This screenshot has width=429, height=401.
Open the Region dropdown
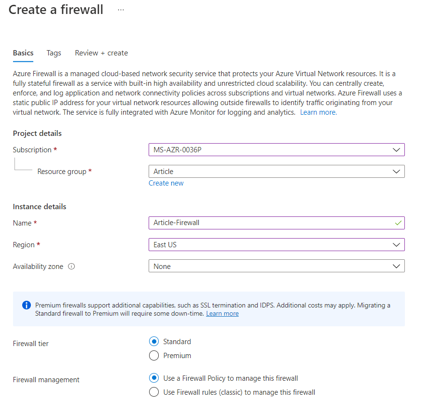pos(276,245)
